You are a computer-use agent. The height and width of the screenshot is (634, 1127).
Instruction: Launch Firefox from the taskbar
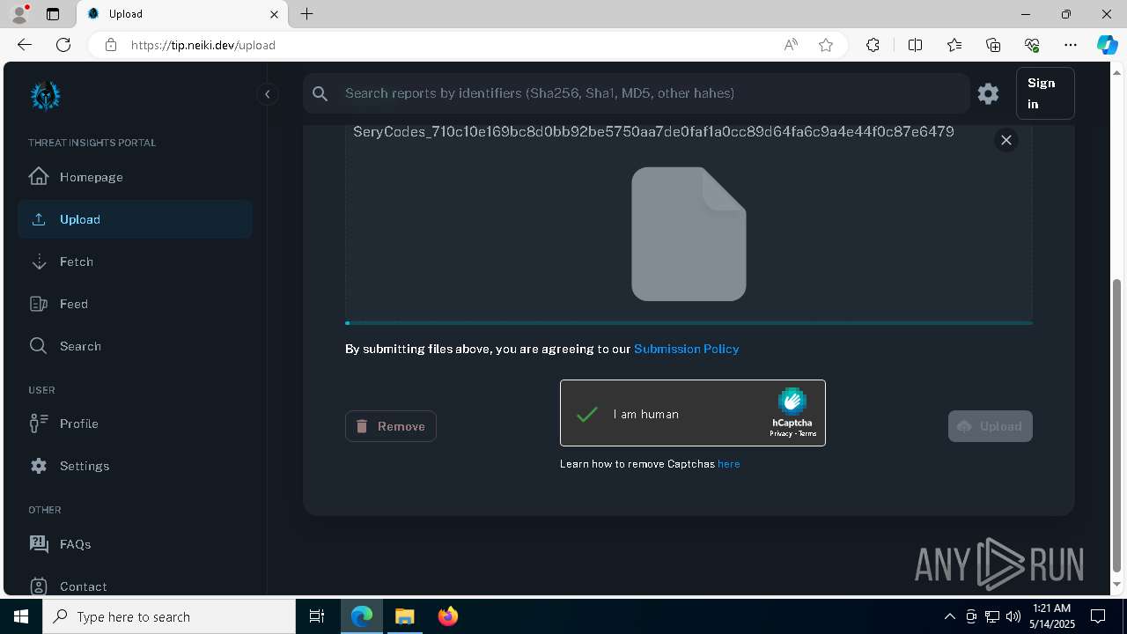(447, 616)
